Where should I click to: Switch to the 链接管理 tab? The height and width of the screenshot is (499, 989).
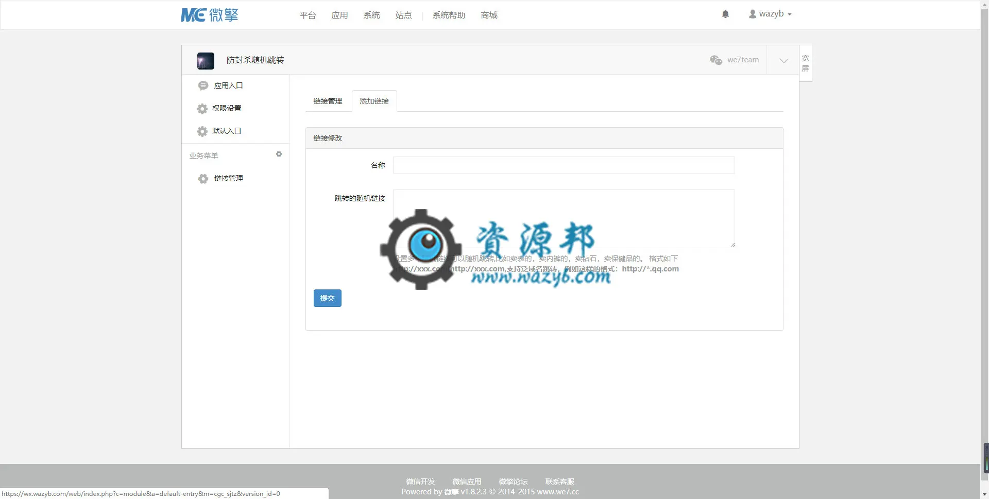328,101
